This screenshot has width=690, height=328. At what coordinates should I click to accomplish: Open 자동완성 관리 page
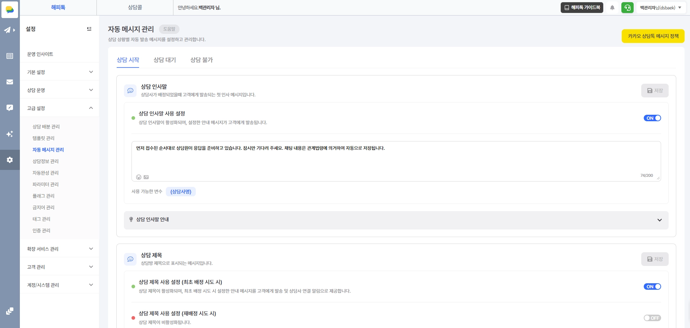coord(46,173)
